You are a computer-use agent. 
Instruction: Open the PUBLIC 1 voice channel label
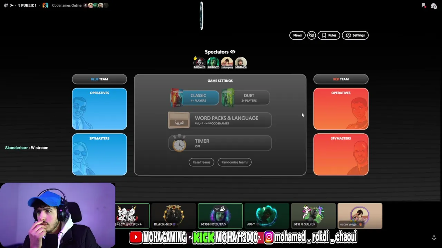tap(27, 5)
